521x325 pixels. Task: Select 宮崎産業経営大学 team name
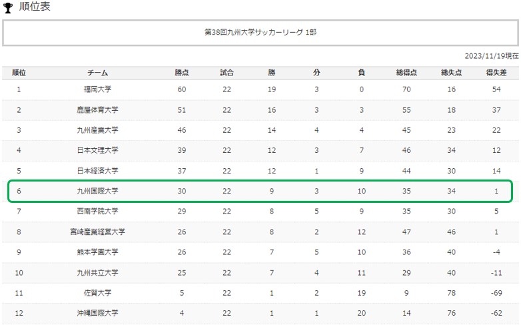coord(97,232)
